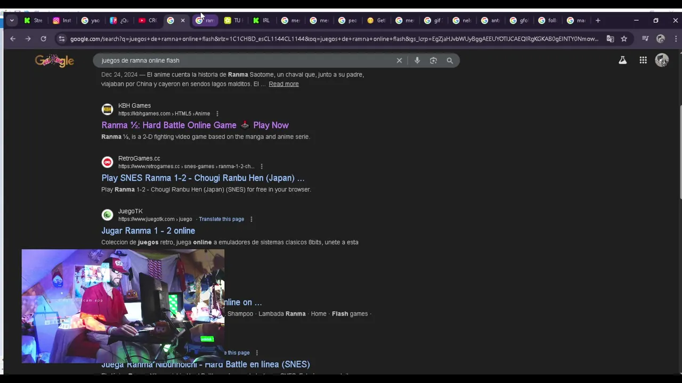This screenshot has height=383, width=682.
Task: Open more options for JuegoTK result
Action: [251, 219]
